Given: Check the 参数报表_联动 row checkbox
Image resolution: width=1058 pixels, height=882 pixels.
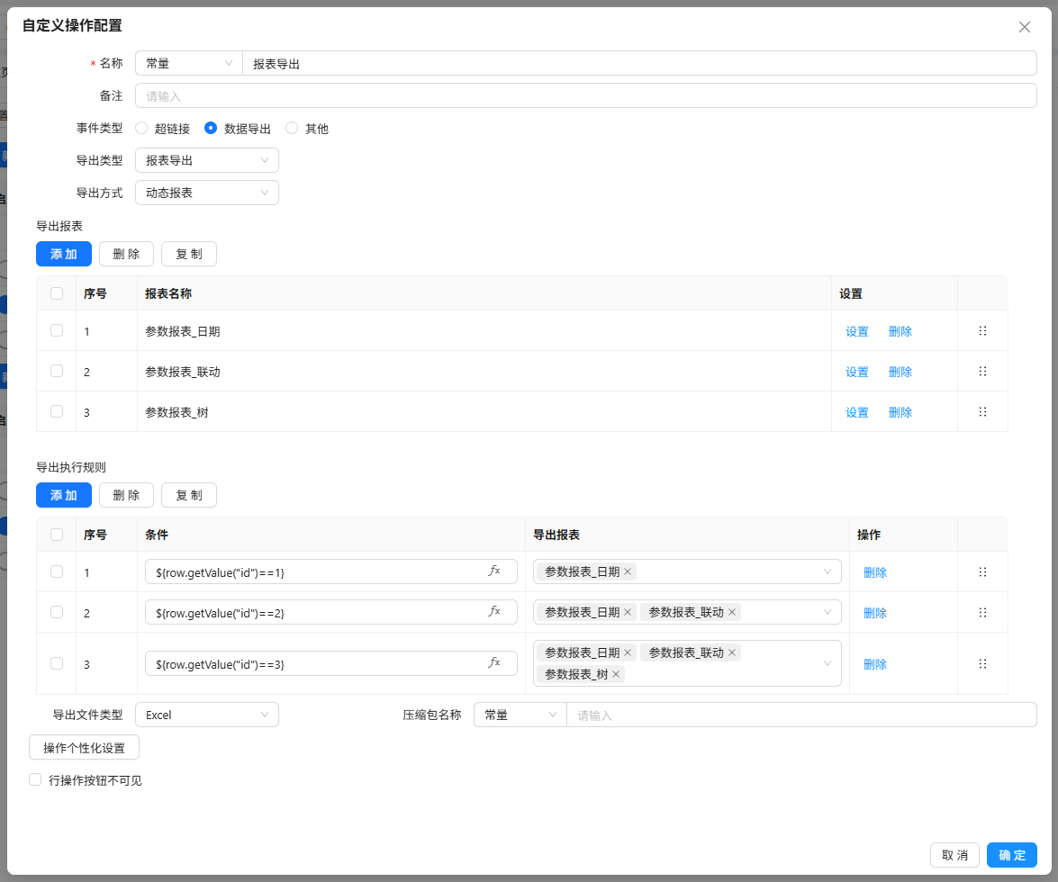Looking at the screenshot, I should (57, 371).
